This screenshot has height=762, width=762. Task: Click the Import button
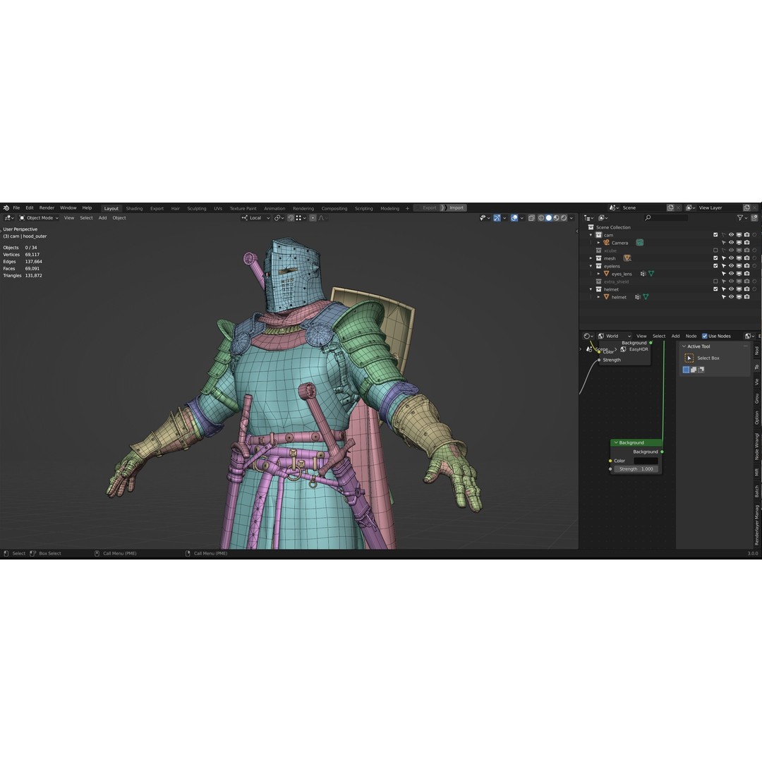[456, 208]
